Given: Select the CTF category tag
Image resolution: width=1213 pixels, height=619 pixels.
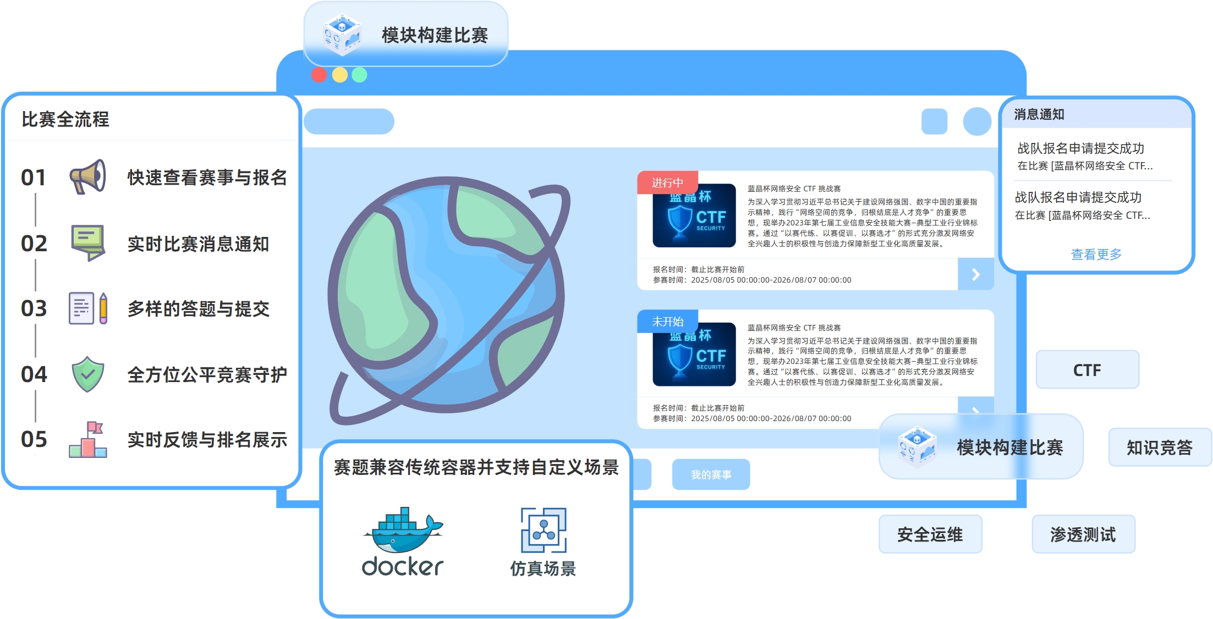Looking at the screenshot, I should (1086, 369).
